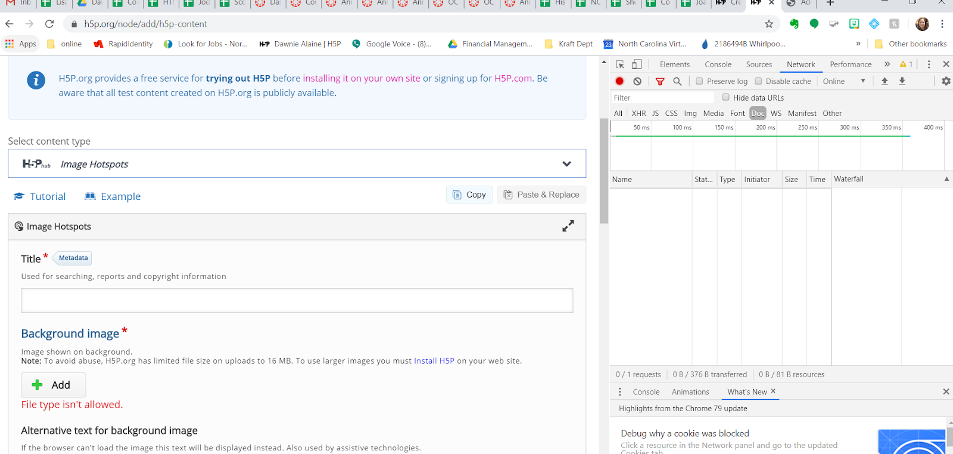
Task: Close the What's New drawer tab
Action: pos(773,391)
